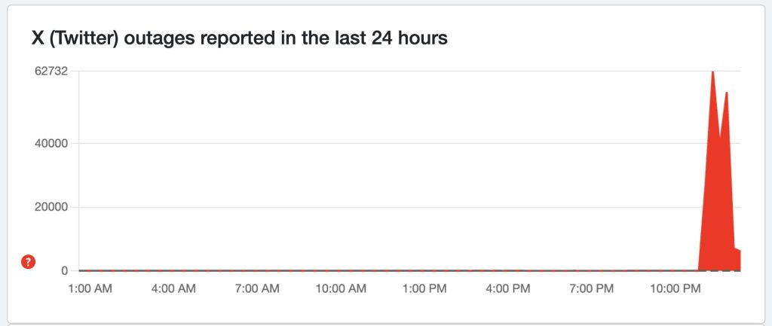
Task: Click the 4:00 AM time label
Action: [x=174, y=288]
